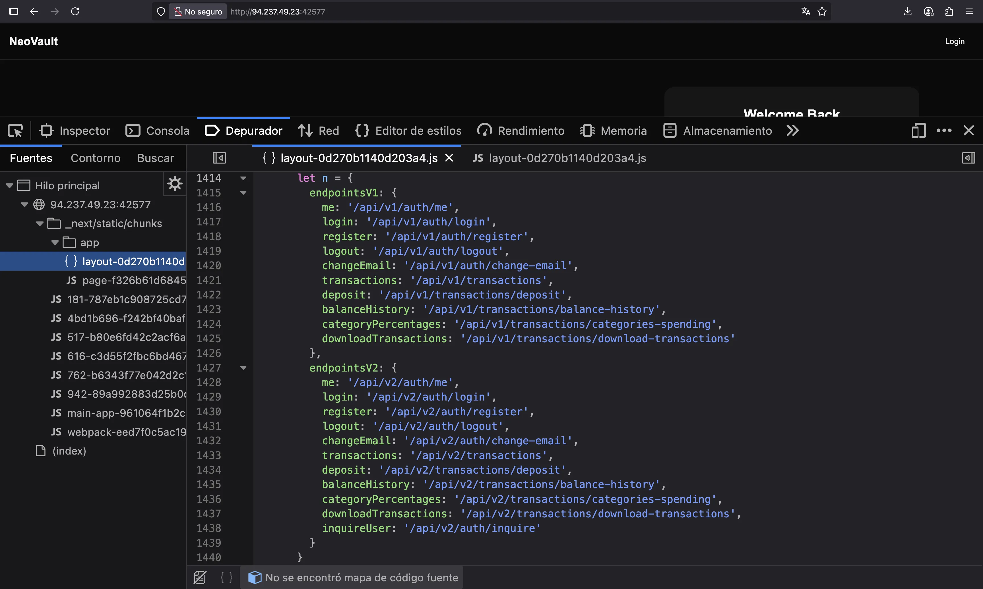Screen dimensions: 983x589
Task: Collapse the app folder node
Action: coord(55,242)
